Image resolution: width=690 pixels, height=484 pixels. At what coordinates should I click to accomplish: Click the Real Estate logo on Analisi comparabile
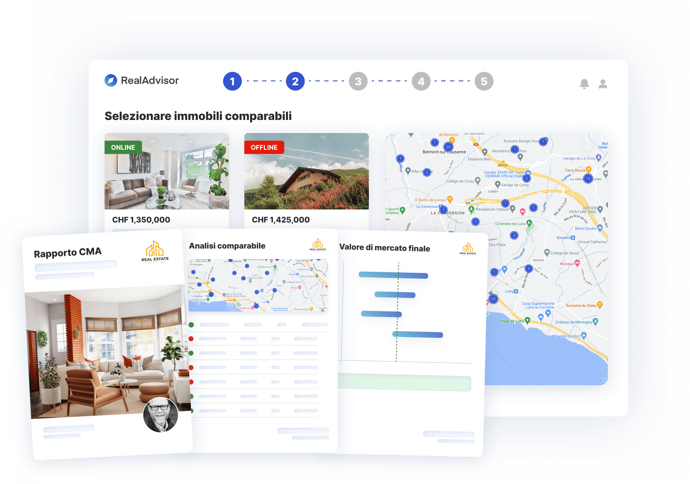[x=317, y=244]
